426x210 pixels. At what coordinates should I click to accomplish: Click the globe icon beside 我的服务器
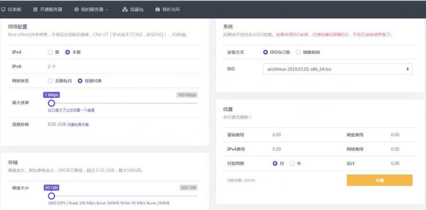click(x=76, y=9)
